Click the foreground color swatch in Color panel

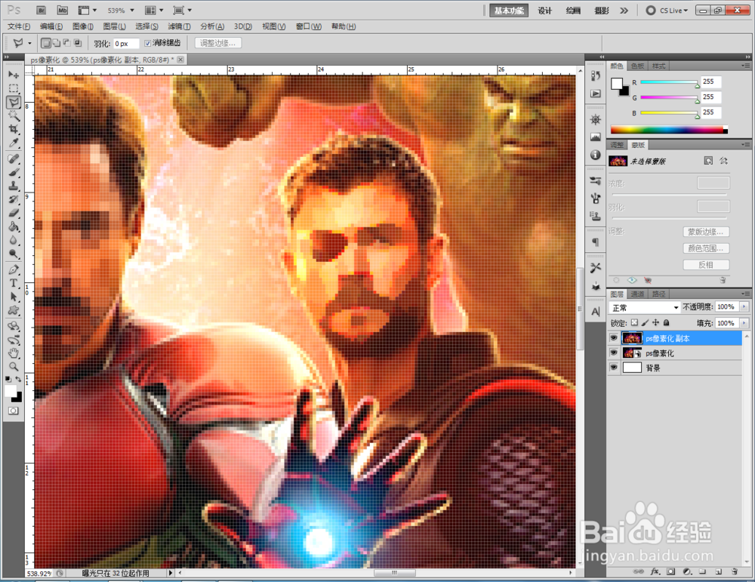(x=617, y=84)
